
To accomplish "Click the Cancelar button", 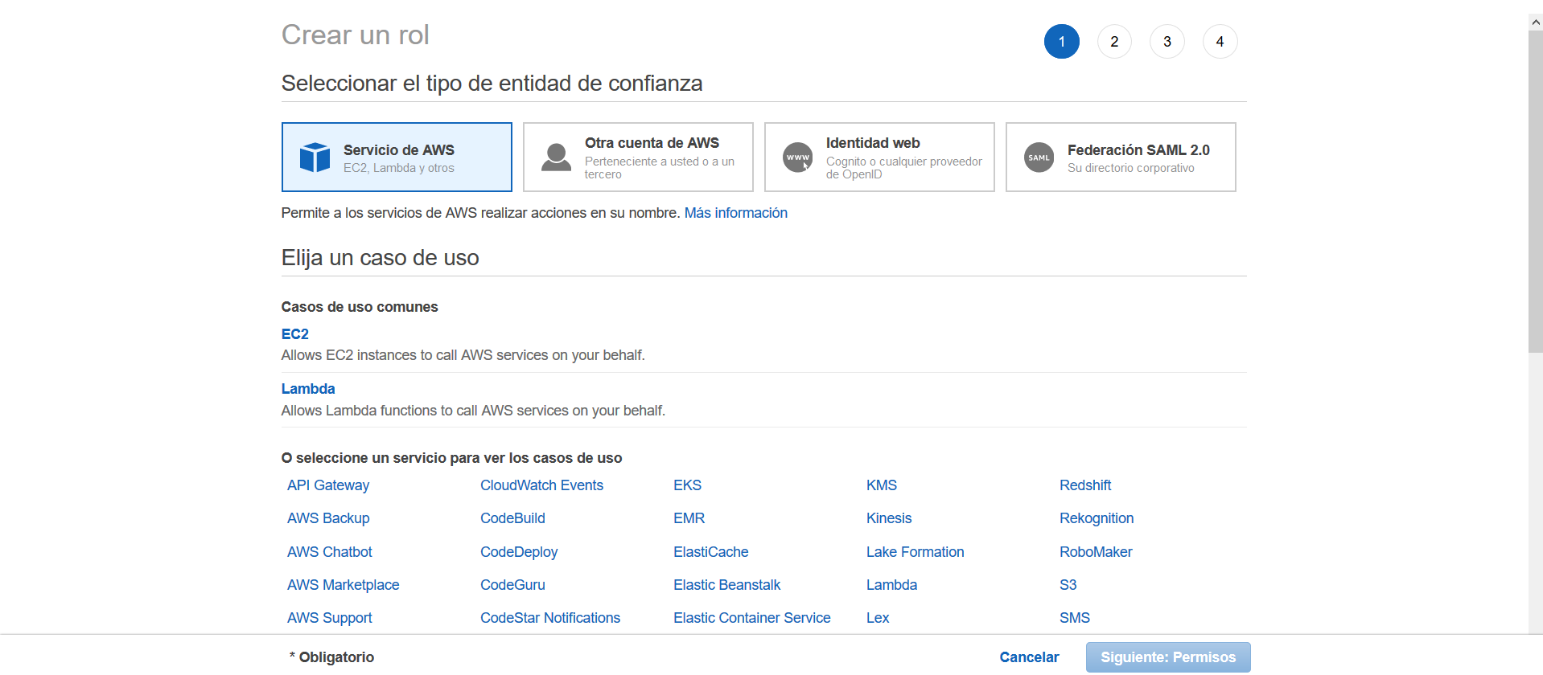I will pos(1029,657).
